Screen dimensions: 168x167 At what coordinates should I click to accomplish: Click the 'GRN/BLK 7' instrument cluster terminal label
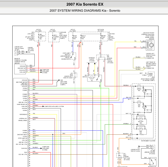pyautogui.click(x=127, y=123)
